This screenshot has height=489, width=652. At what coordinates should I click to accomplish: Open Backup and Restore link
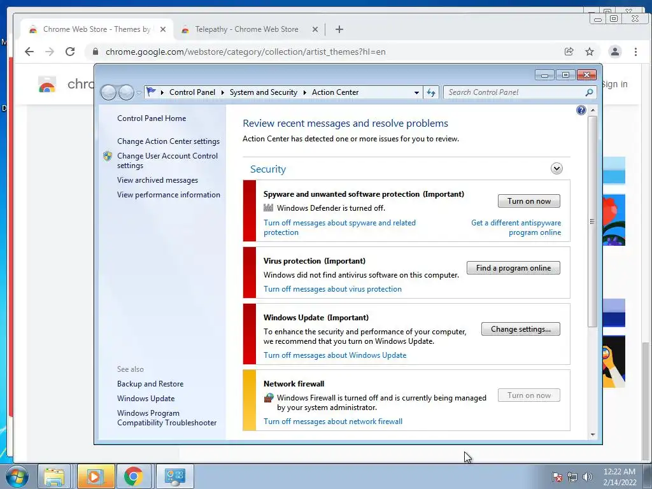[150, 384]
